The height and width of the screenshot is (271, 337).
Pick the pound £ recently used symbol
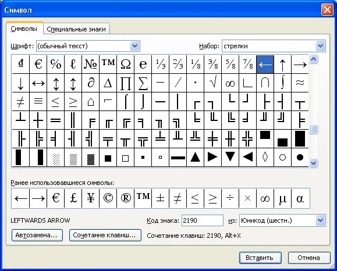click(x=73, y=198)
